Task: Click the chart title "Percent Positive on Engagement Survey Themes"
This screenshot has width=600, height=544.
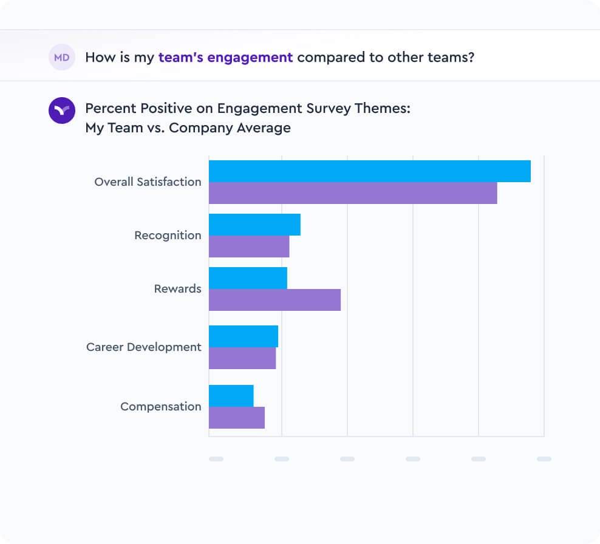Action: [248, 109]
